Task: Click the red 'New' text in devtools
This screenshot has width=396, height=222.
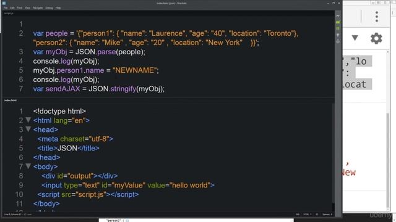Action: 348,173
